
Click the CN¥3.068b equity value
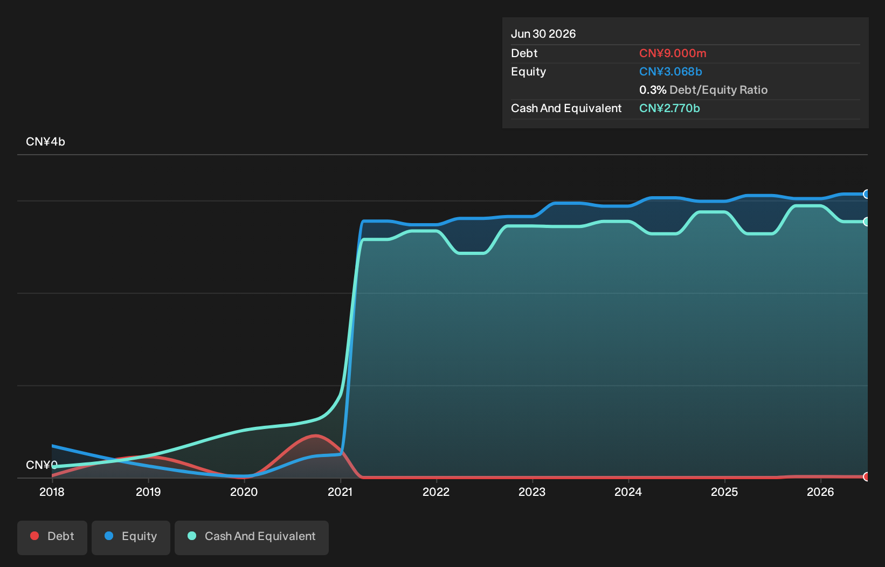[670, 72]
